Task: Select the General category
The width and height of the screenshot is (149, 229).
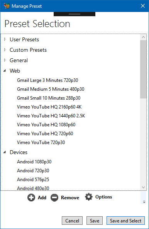Action: click(x=19, y=60)
